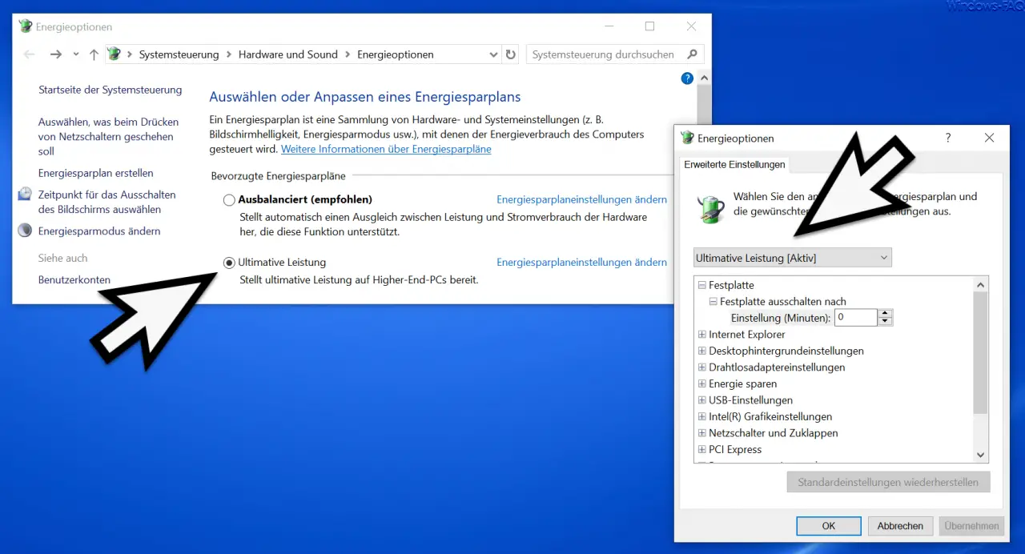Click settings tree scrollbar down arrow

pyautogui.click(x=981, y=455)
